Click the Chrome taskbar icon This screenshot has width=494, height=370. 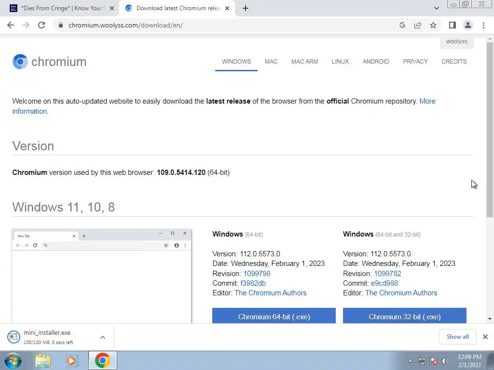102,360
